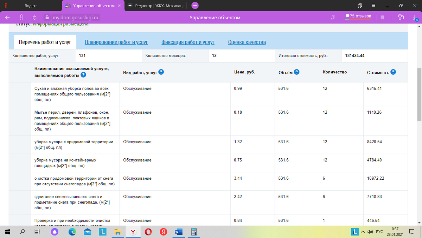422x238 pixels.
Task: Switch to Yandex Browser on the taskbar
Action: pos(133,232)
